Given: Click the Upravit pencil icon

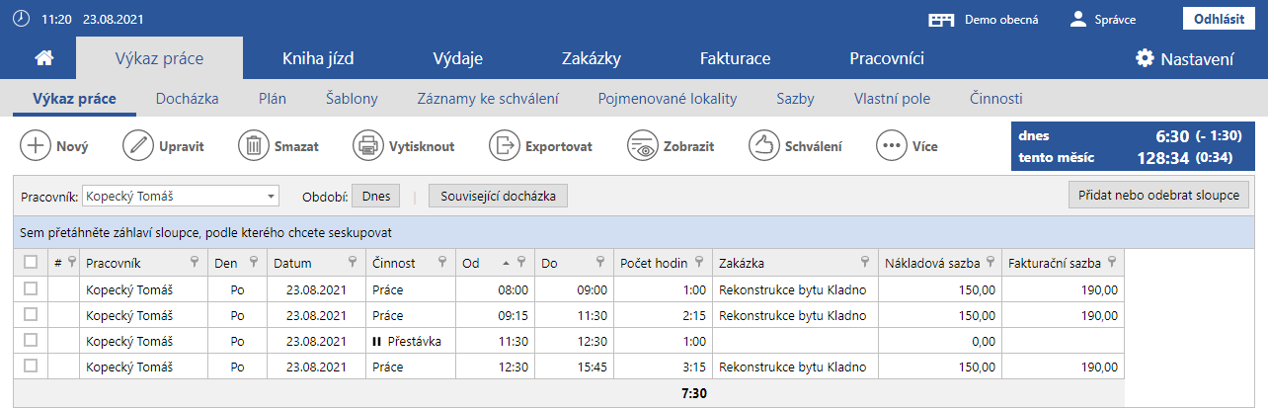Looking at the screenshot, I should [x=138, y=146].
